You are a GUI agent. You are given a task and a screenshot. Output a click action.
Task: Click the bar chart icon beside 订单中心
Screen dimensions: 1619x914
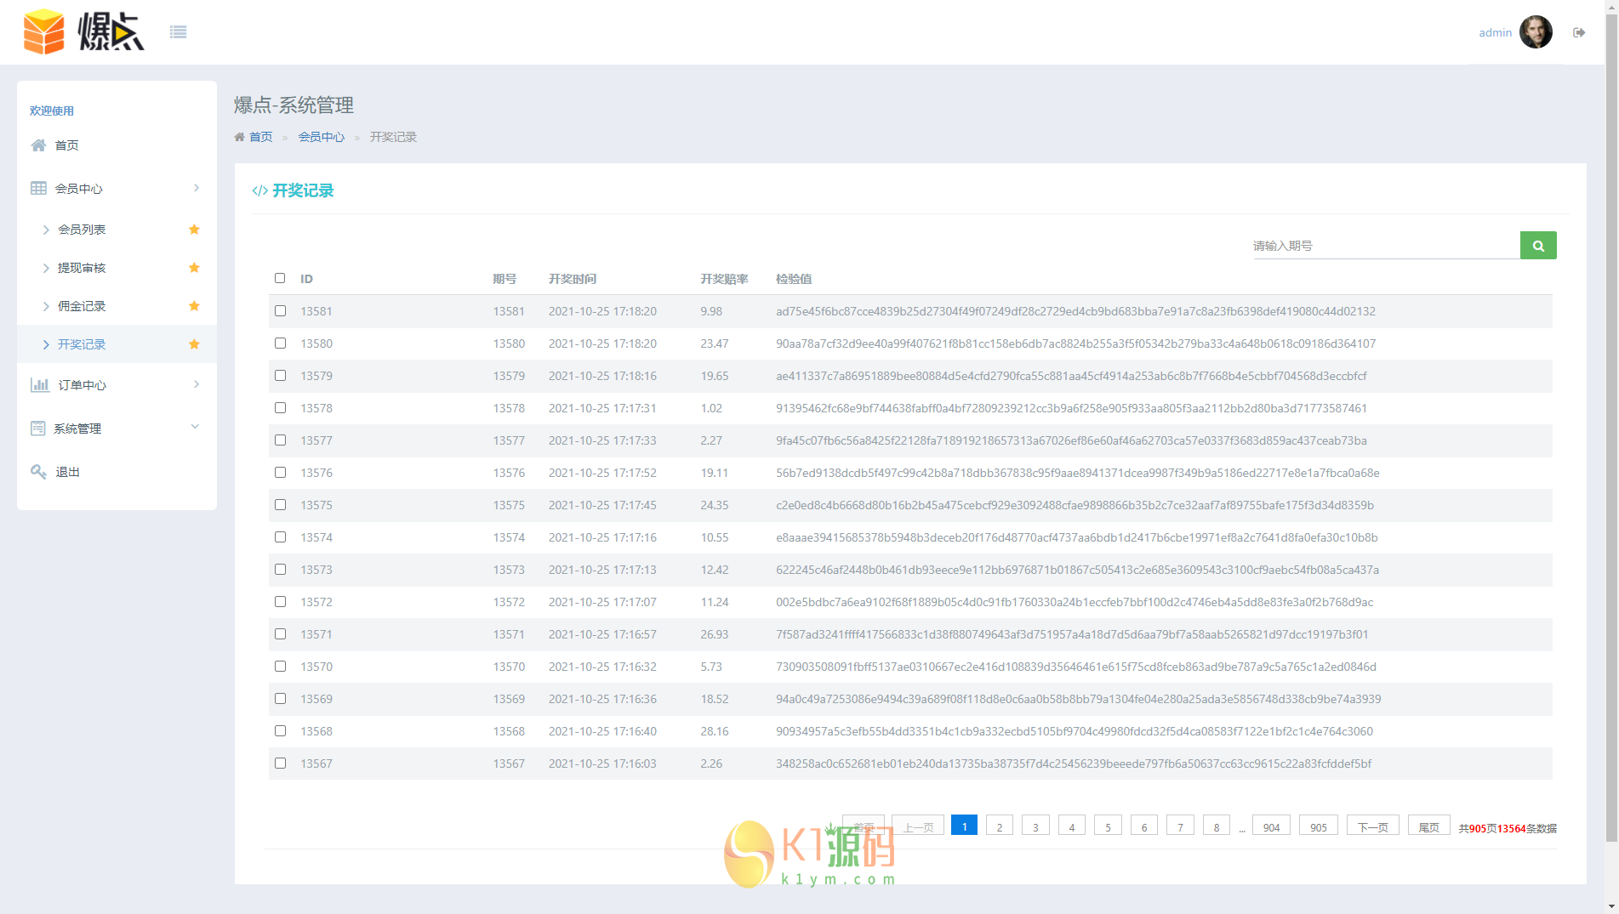coord(39,385)
